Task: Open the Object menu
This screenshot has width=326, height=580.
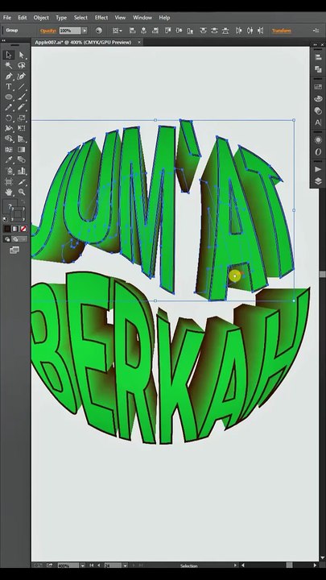Action: tap(41, 18)
